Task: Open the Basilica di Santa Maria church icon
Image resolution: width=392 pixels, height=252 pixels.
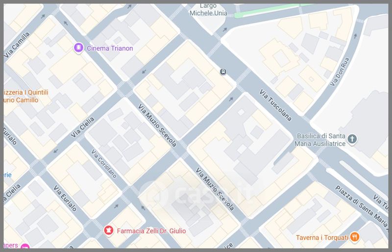Action: click(x=352, y=139)
